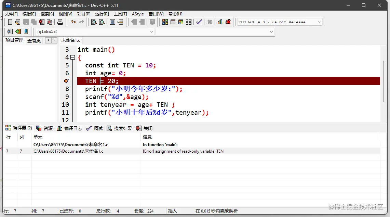
Task: Switch to the 查看类 panel tab
Action: click(x=34, y=41)
